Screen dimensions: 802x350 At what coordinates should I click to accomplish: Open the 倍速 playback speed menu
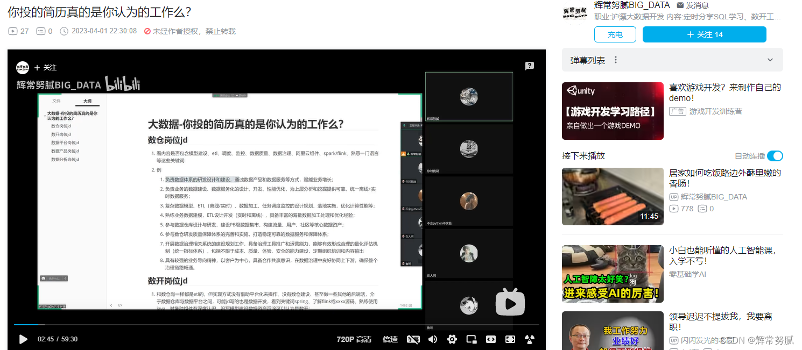390,339
